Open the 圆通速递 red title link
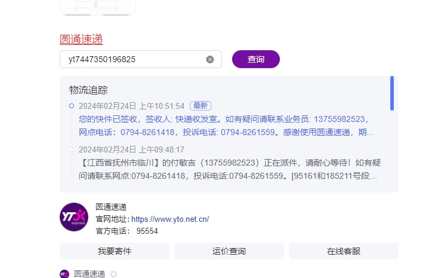Viewport: 435px width, 278px height. [x=81, y=39]
